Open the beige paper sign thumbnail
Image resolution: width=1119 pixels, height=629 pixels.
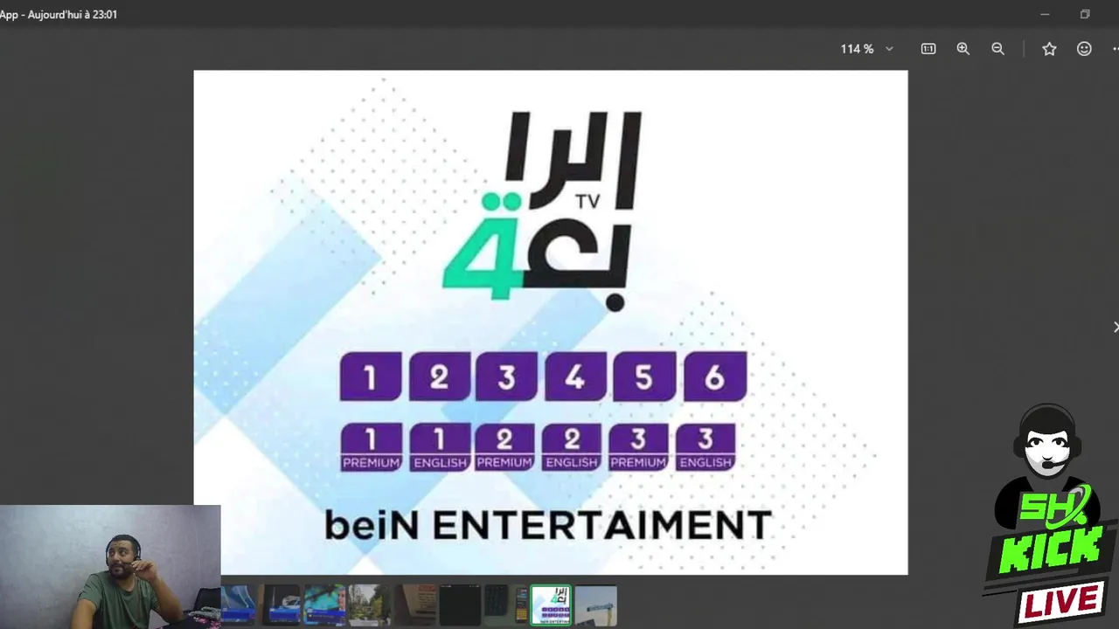click(416, 605)
